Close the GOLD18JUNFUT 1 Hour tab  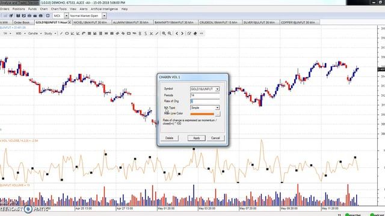click(x=70, y=22)
